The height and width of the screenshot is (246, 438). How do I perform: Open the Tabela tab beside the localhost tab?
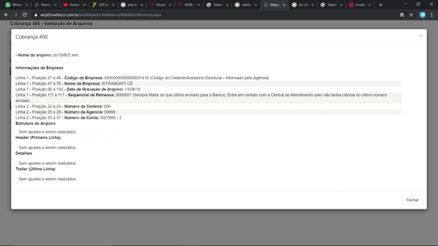(329, 5)
